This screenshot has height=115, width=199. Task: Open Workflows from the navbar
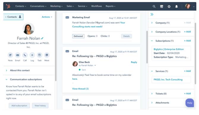tap(97, 6)
